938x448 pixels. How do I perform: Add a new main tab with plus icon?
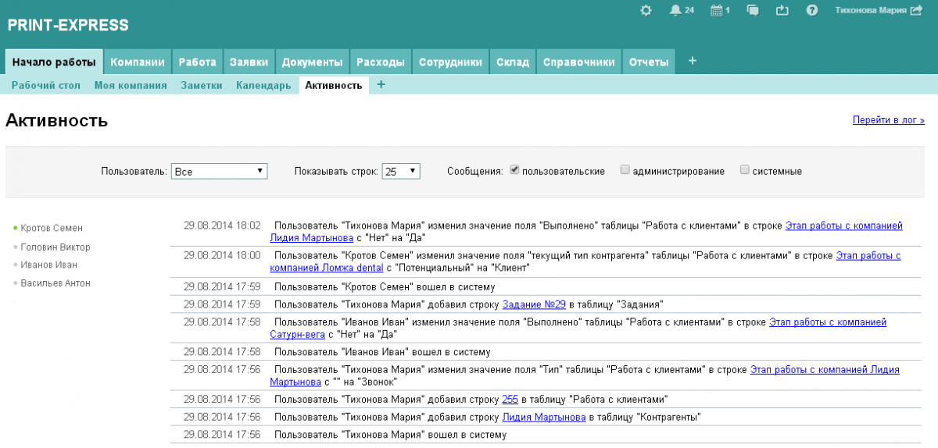point(692,62)
